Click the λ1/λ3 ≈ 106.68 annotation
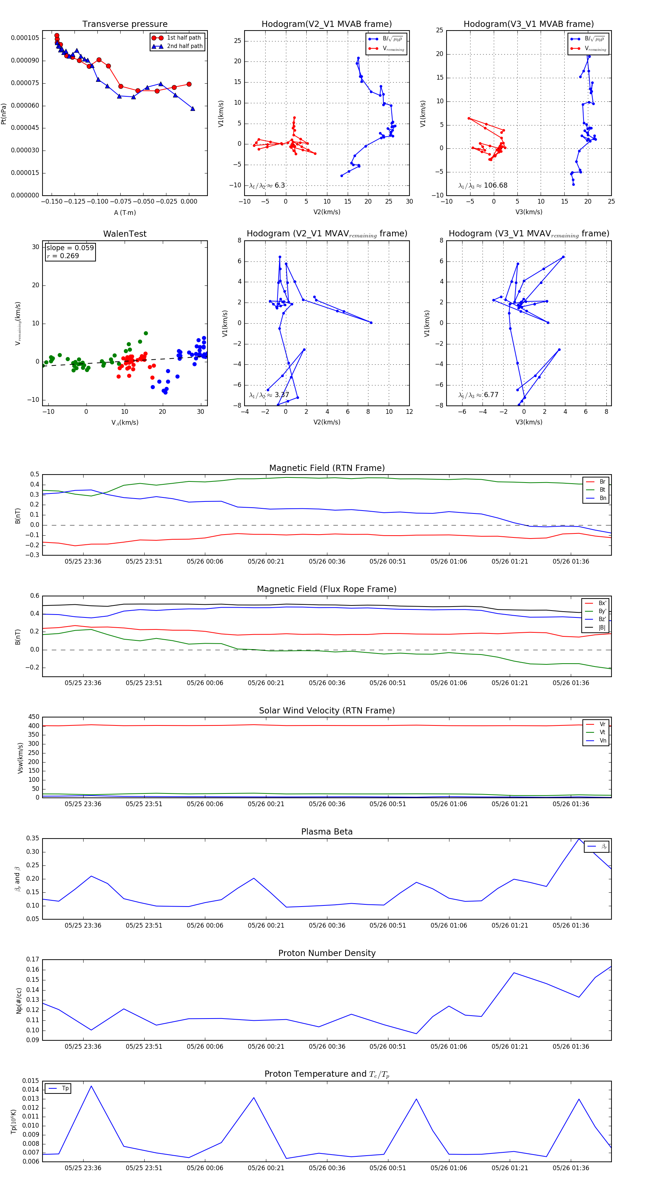 tap(483, 185)
